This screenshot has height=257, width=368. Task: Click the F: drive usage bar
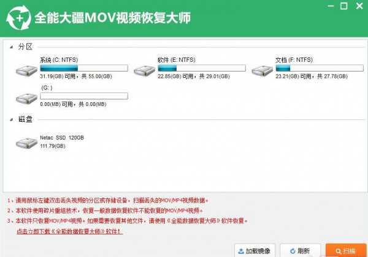pos(320,68)
